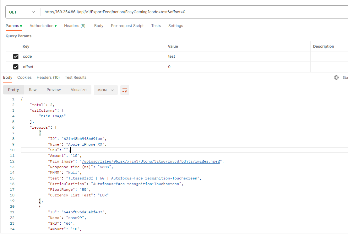This screenshot has height=235, width=348.
Task: Open the GET HTTP method dropdown
Action: click(22, 11)
